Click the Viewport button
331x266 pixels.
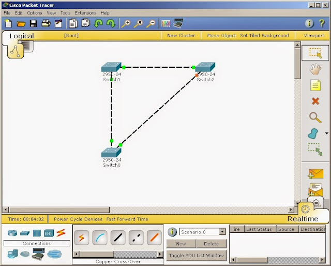314,36
